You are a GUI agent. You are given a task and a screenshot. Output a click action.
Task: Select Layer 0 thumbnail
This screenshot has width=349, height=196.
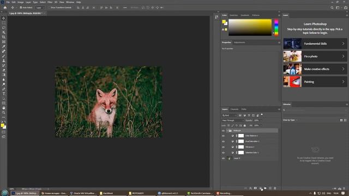(x=229, y=158)
